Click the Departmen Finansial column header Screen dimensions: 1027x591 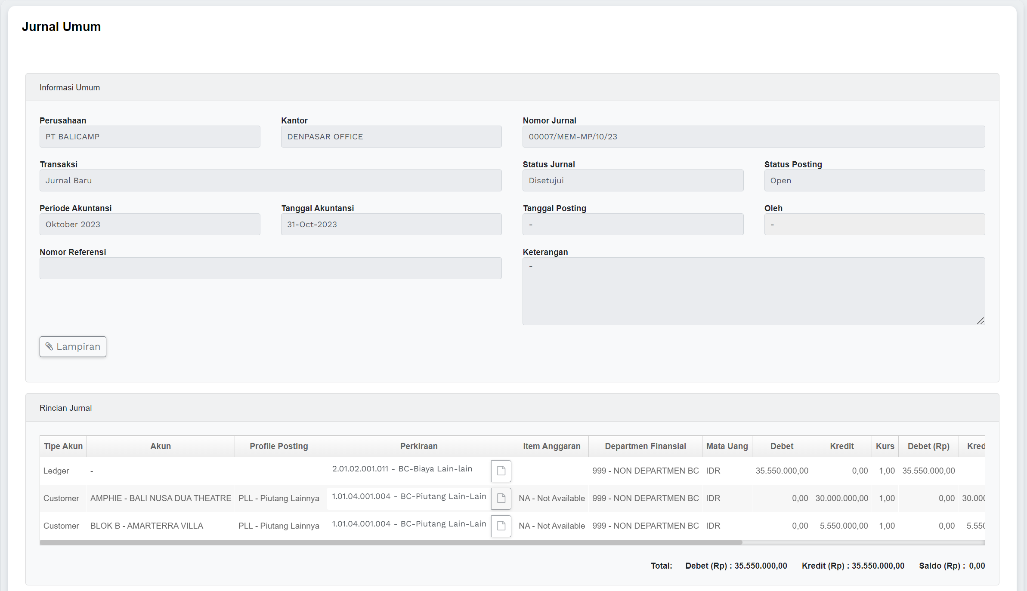tap(645, 446)
